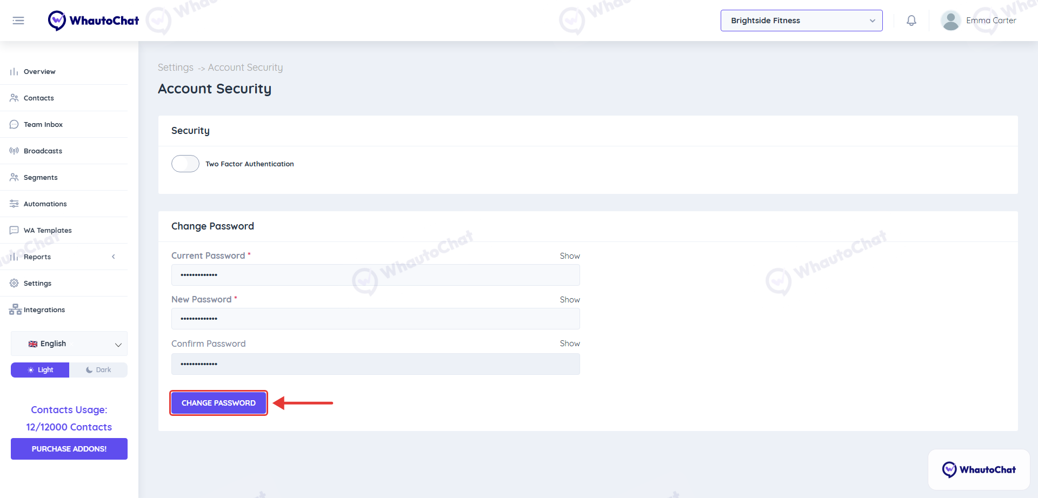The height and width of the screenshot is (498, 1038).
Task: Click the Settings breadcrumb link
Action: (176, 68)
